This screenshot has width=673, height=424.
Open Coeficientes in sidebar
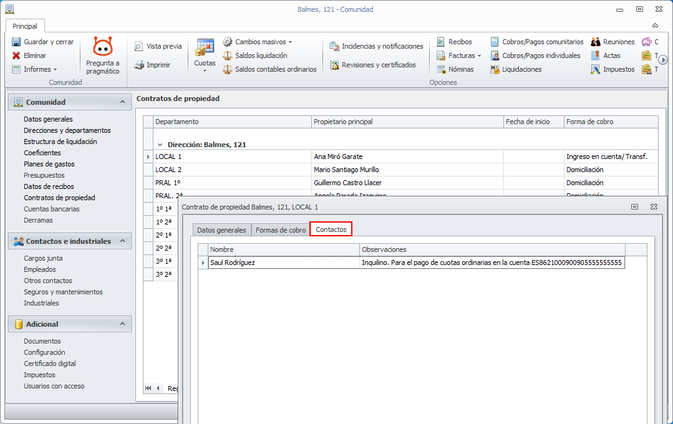click(x=42, y=153)
